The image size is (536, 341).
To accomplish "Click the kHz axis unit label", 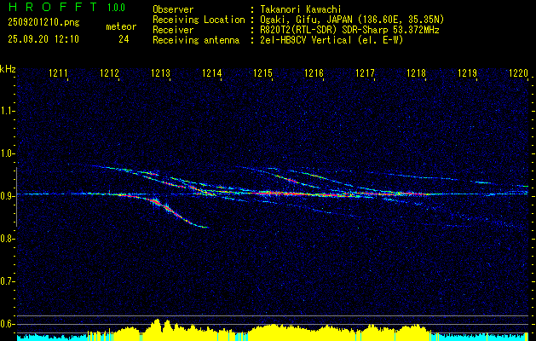I will (x=8, y=69).
